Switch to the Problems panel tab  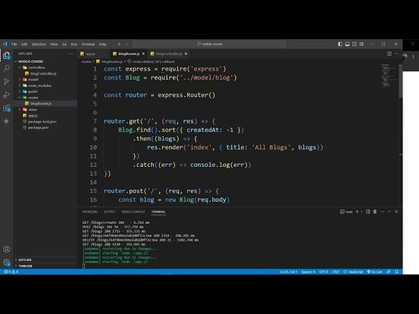pyautogui.click(x=90, y=211)
